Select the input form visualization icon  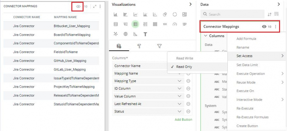coord(116,24)
